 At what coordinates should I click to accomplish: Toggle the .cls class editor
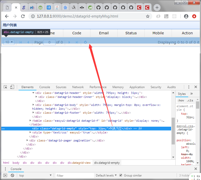pyautogui.click(x=190, y=100)
